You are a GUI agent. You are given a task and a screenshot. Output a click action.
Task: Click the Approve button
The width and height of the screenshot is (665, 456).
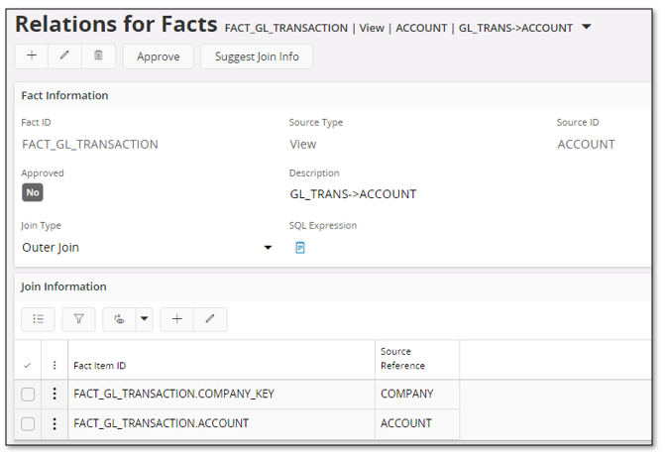158,57
